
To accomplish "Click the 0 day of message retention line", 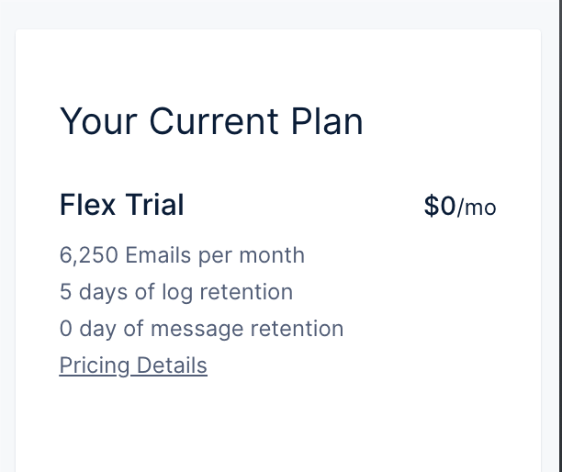I will [x=201, y=329].
